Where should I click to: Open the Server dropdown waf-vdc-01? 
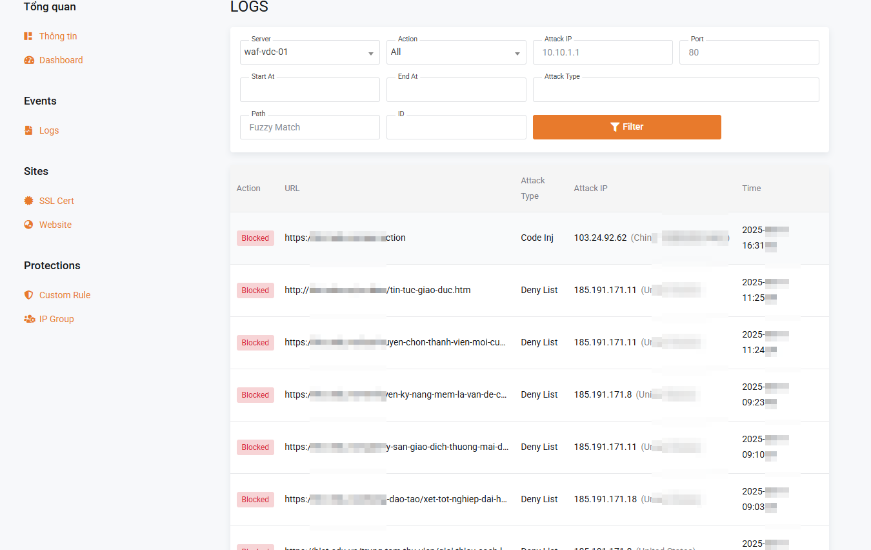click(310, 52)
